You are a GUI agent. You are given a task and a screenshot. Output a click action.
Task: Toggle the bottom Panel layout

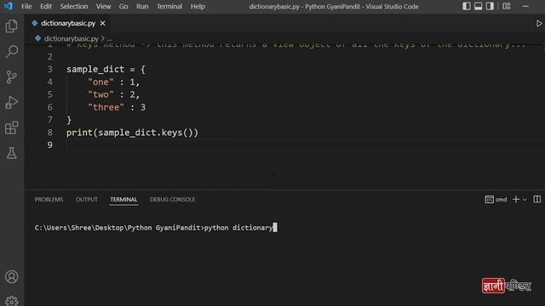click(479, 6)
